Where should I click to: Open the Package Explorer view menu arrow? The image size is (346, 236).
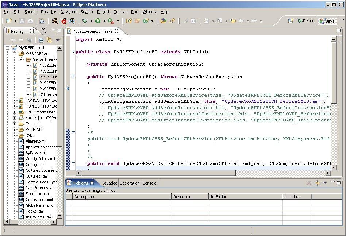pos(58,40)
